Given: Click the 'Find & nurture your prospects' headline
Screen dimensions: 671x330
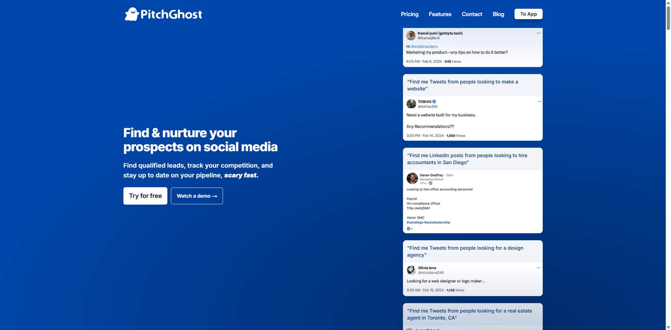Looking at the screenshot, I should tap(200, 140).
